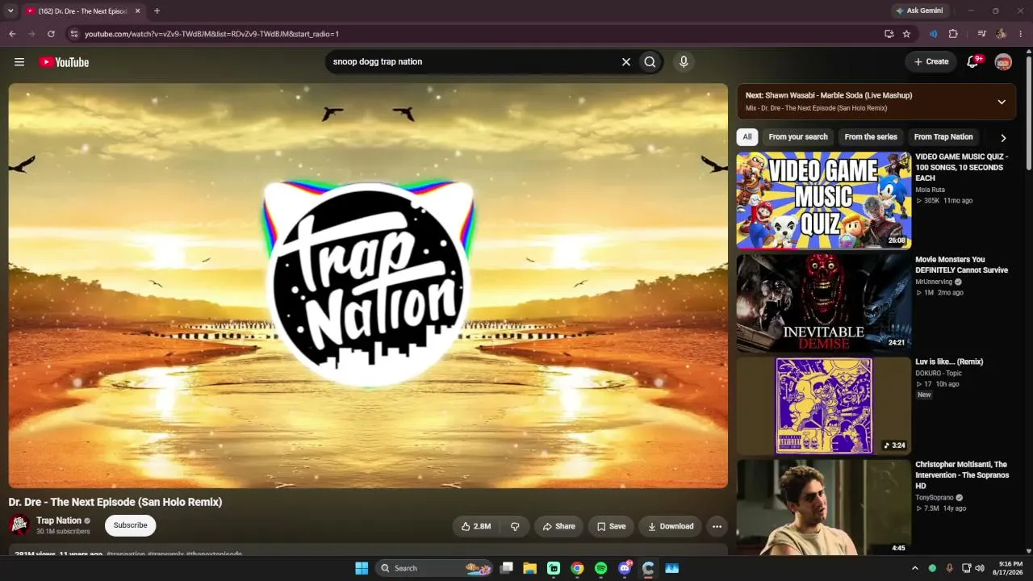1033x581 pixels.
Task: Open the tab search dropdown
Action: point(10,11)
